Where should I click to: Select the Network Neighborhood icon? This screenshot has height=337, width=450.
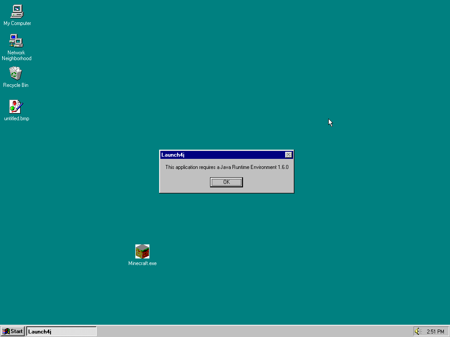(x=16, y=41)
